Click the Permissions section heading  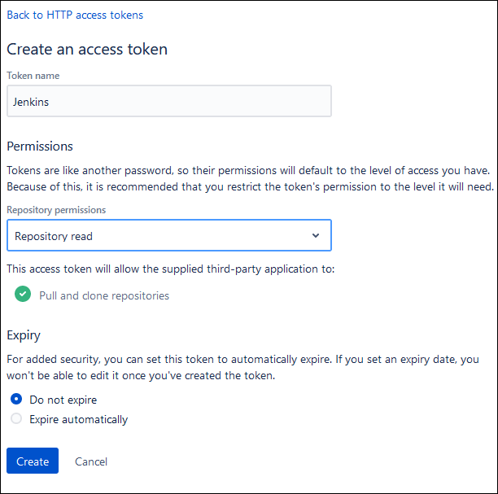click(40, 146)
